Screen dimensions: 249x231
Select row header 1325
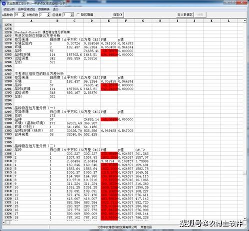click(x=8, y=218)
